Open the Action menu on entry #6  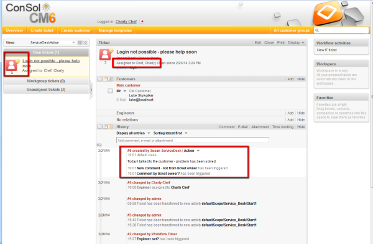[x=191, y=151]
